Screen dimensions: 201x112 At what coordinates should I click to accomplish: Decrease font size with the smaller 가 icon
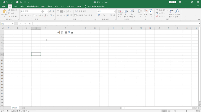point(53,11)
